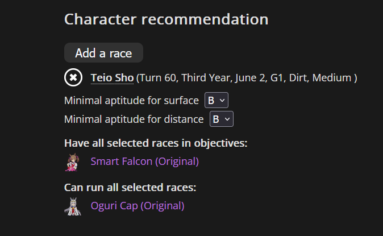Open the minimal surface aptitude dropdown
The height and width of the screenshot is (236, 383).
pyautogui.click(x=216, y=101)
